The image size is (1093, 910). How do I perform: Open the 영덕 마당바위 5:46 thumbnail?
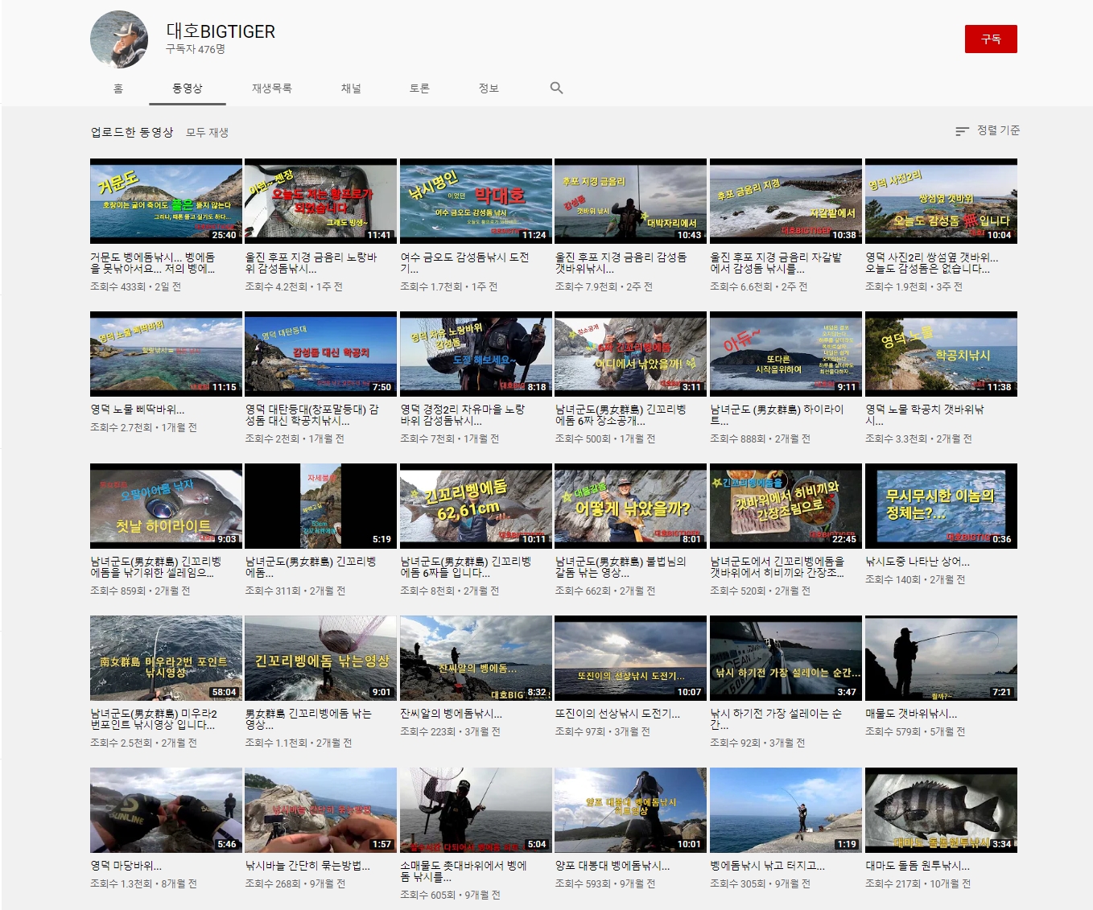166,809
